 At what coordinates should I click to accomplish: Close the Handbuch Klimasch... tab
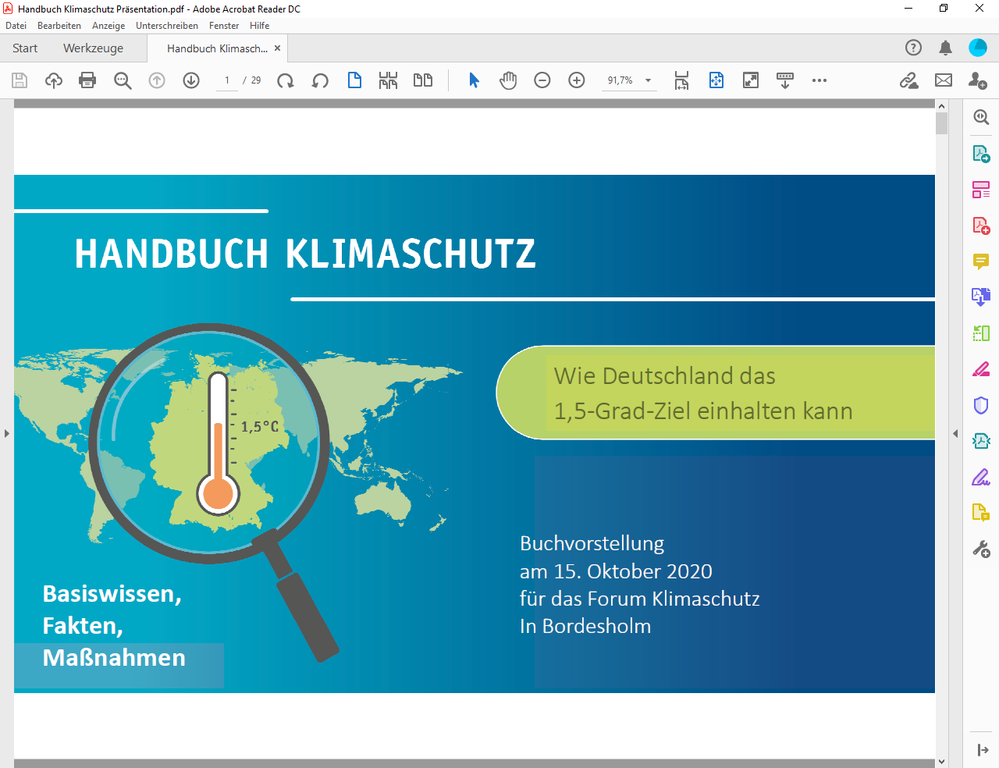[x=277, y=48]
